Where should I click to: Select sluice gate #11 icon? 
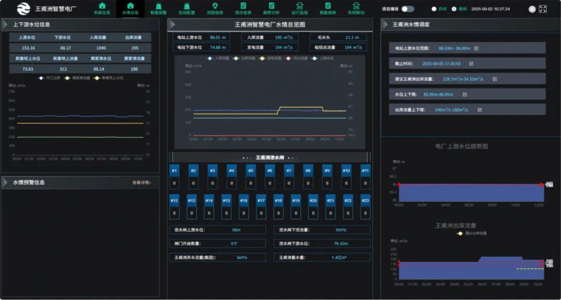[x=365, y=171]
